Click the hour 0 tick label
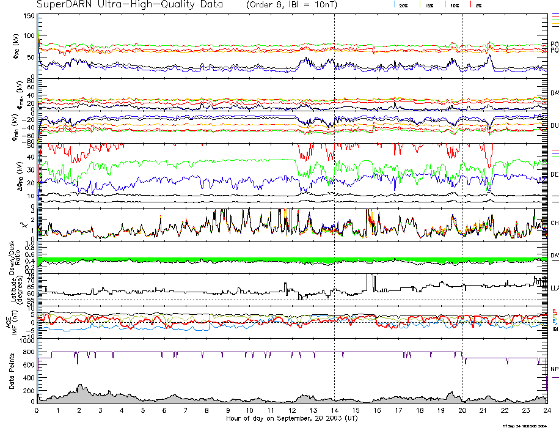 [x=37, y=411]
